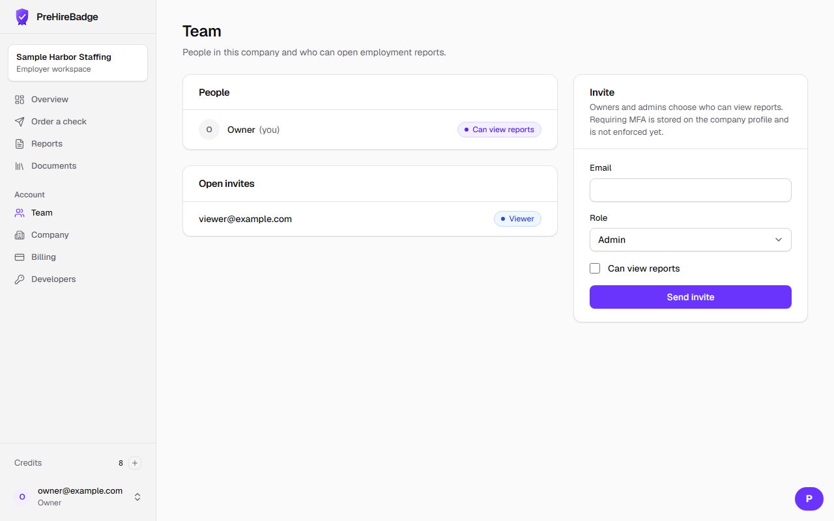Go to Overview in the sidebar

tap(78, 100)
